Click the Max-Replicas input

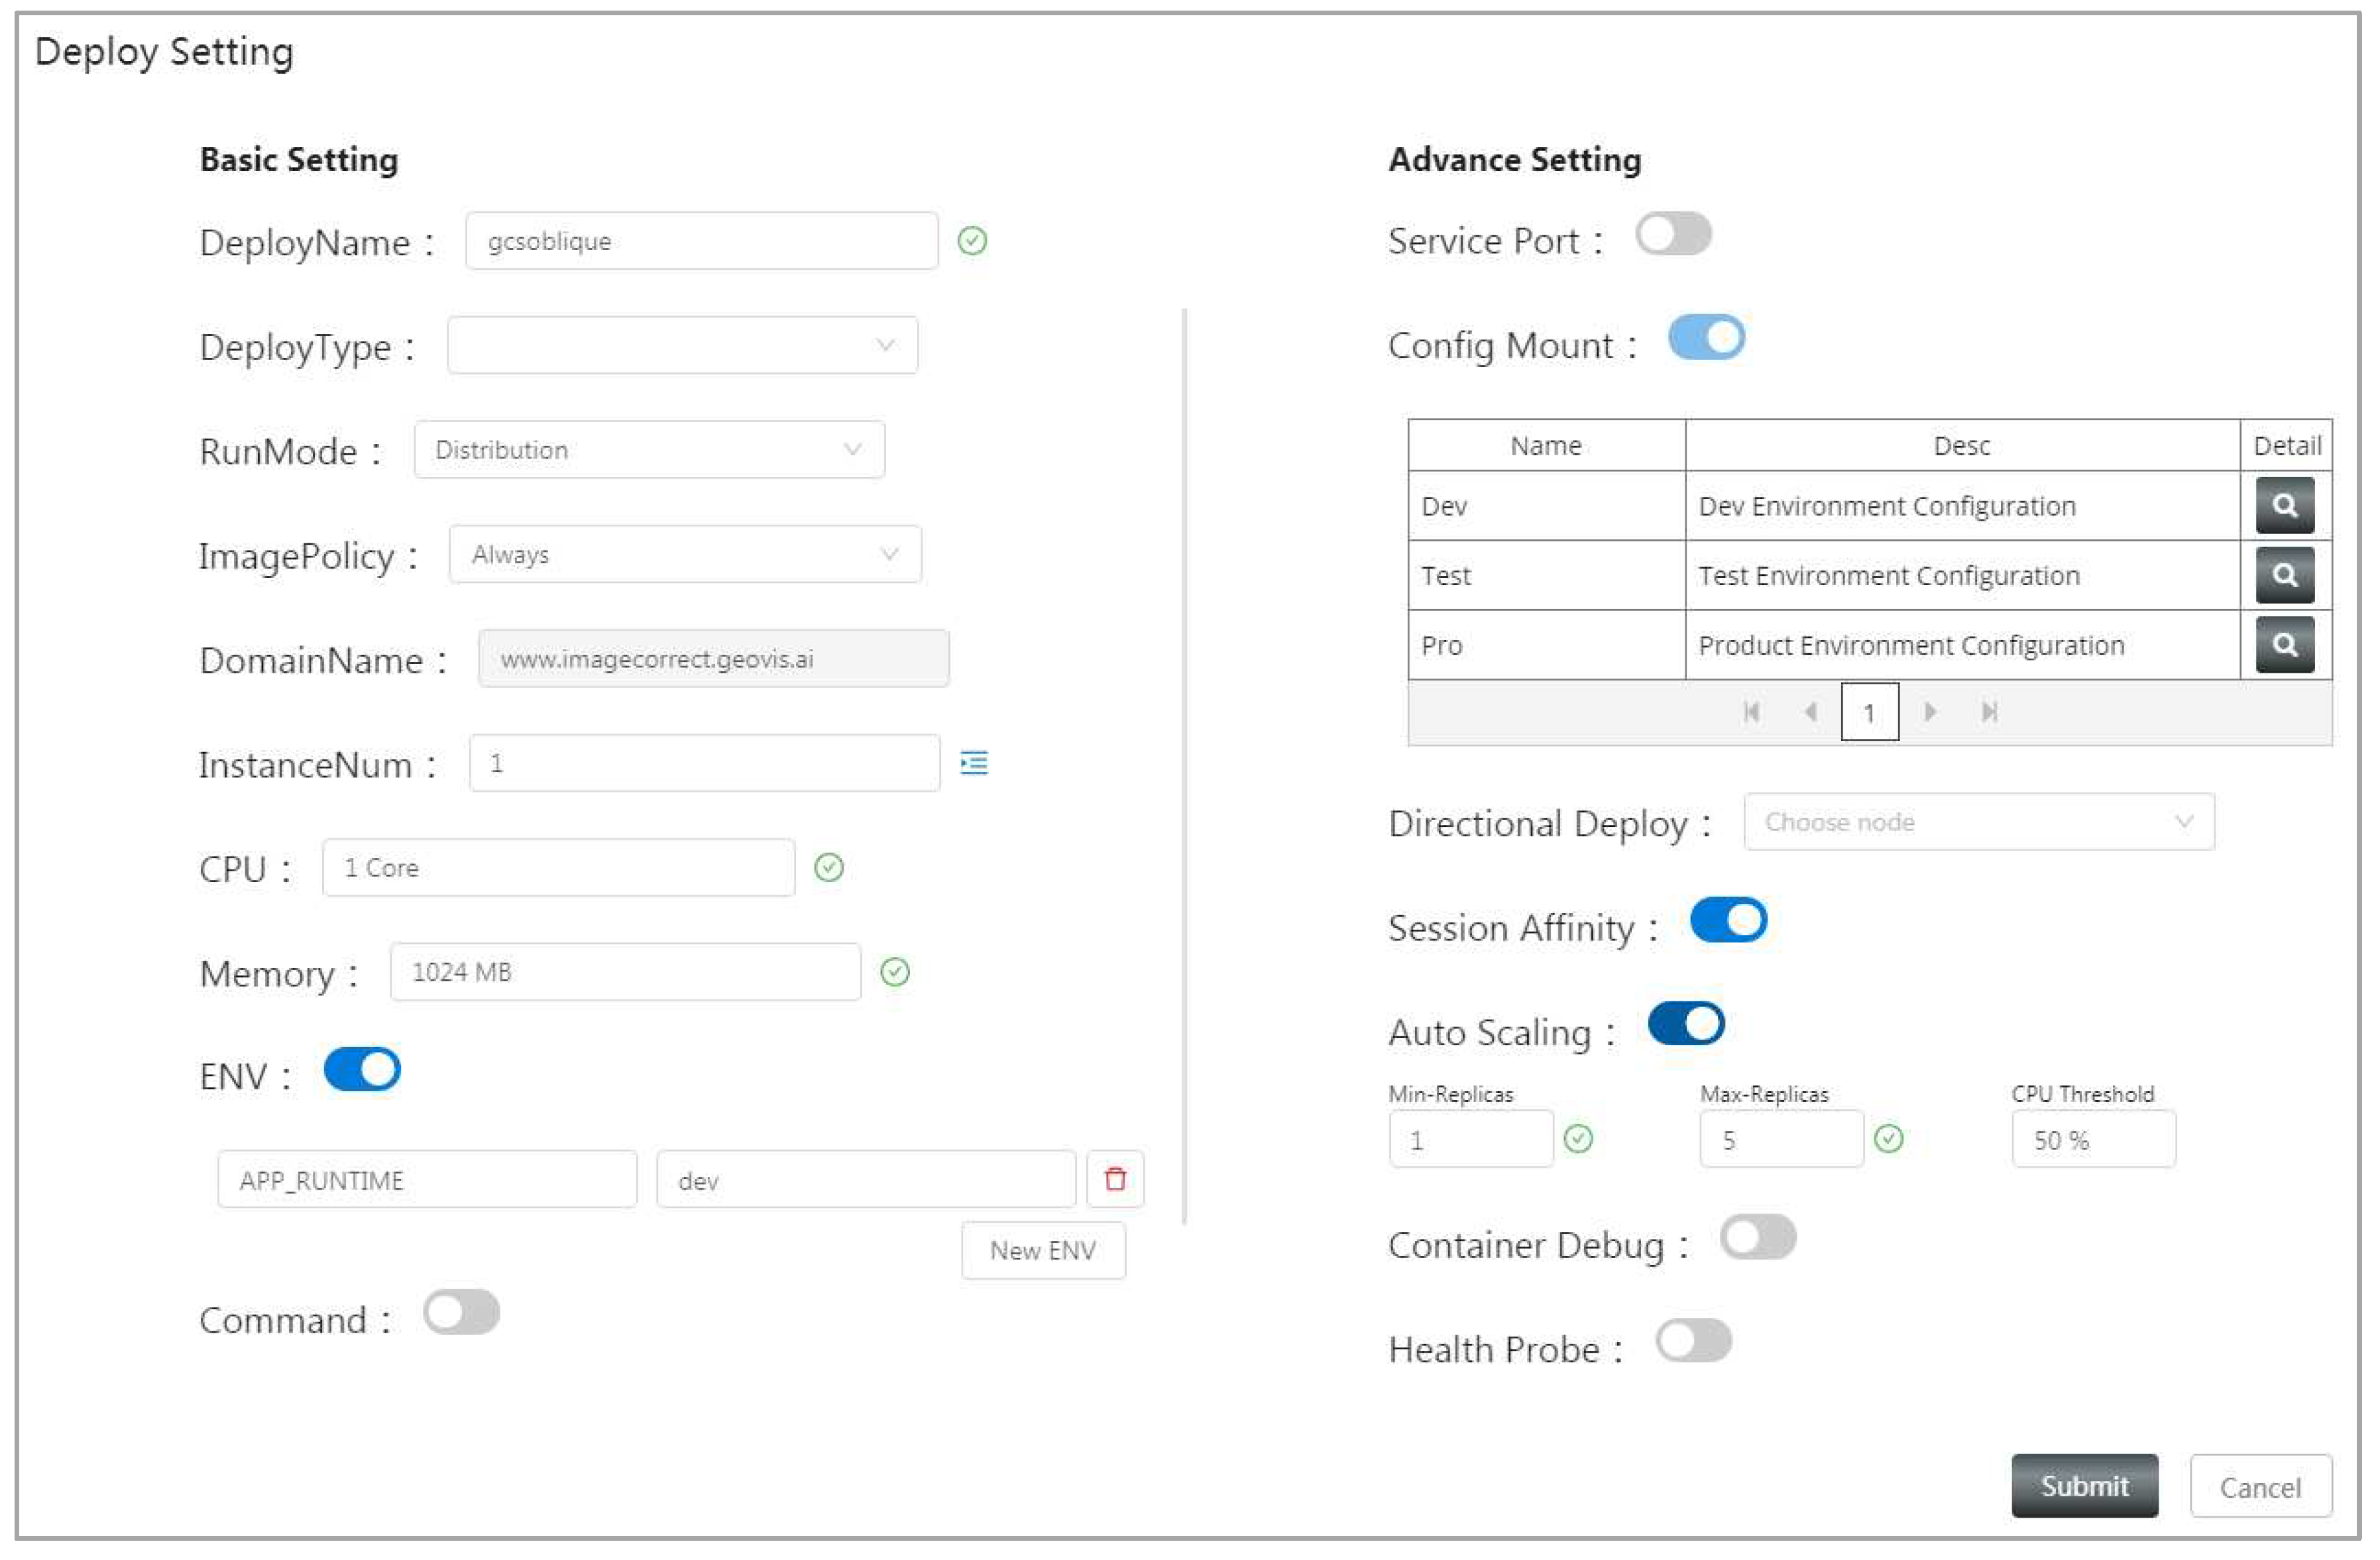coord(1782,1140)
